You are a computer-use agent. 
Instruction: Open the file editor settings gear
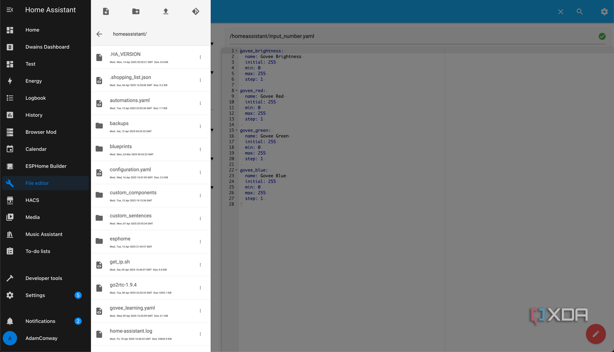pos(604,12)
